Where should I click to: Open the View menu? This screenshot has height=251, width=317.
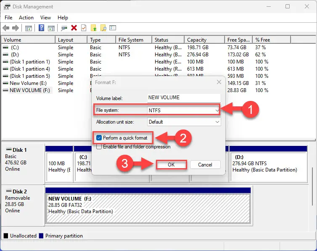[x=45, y=18]
